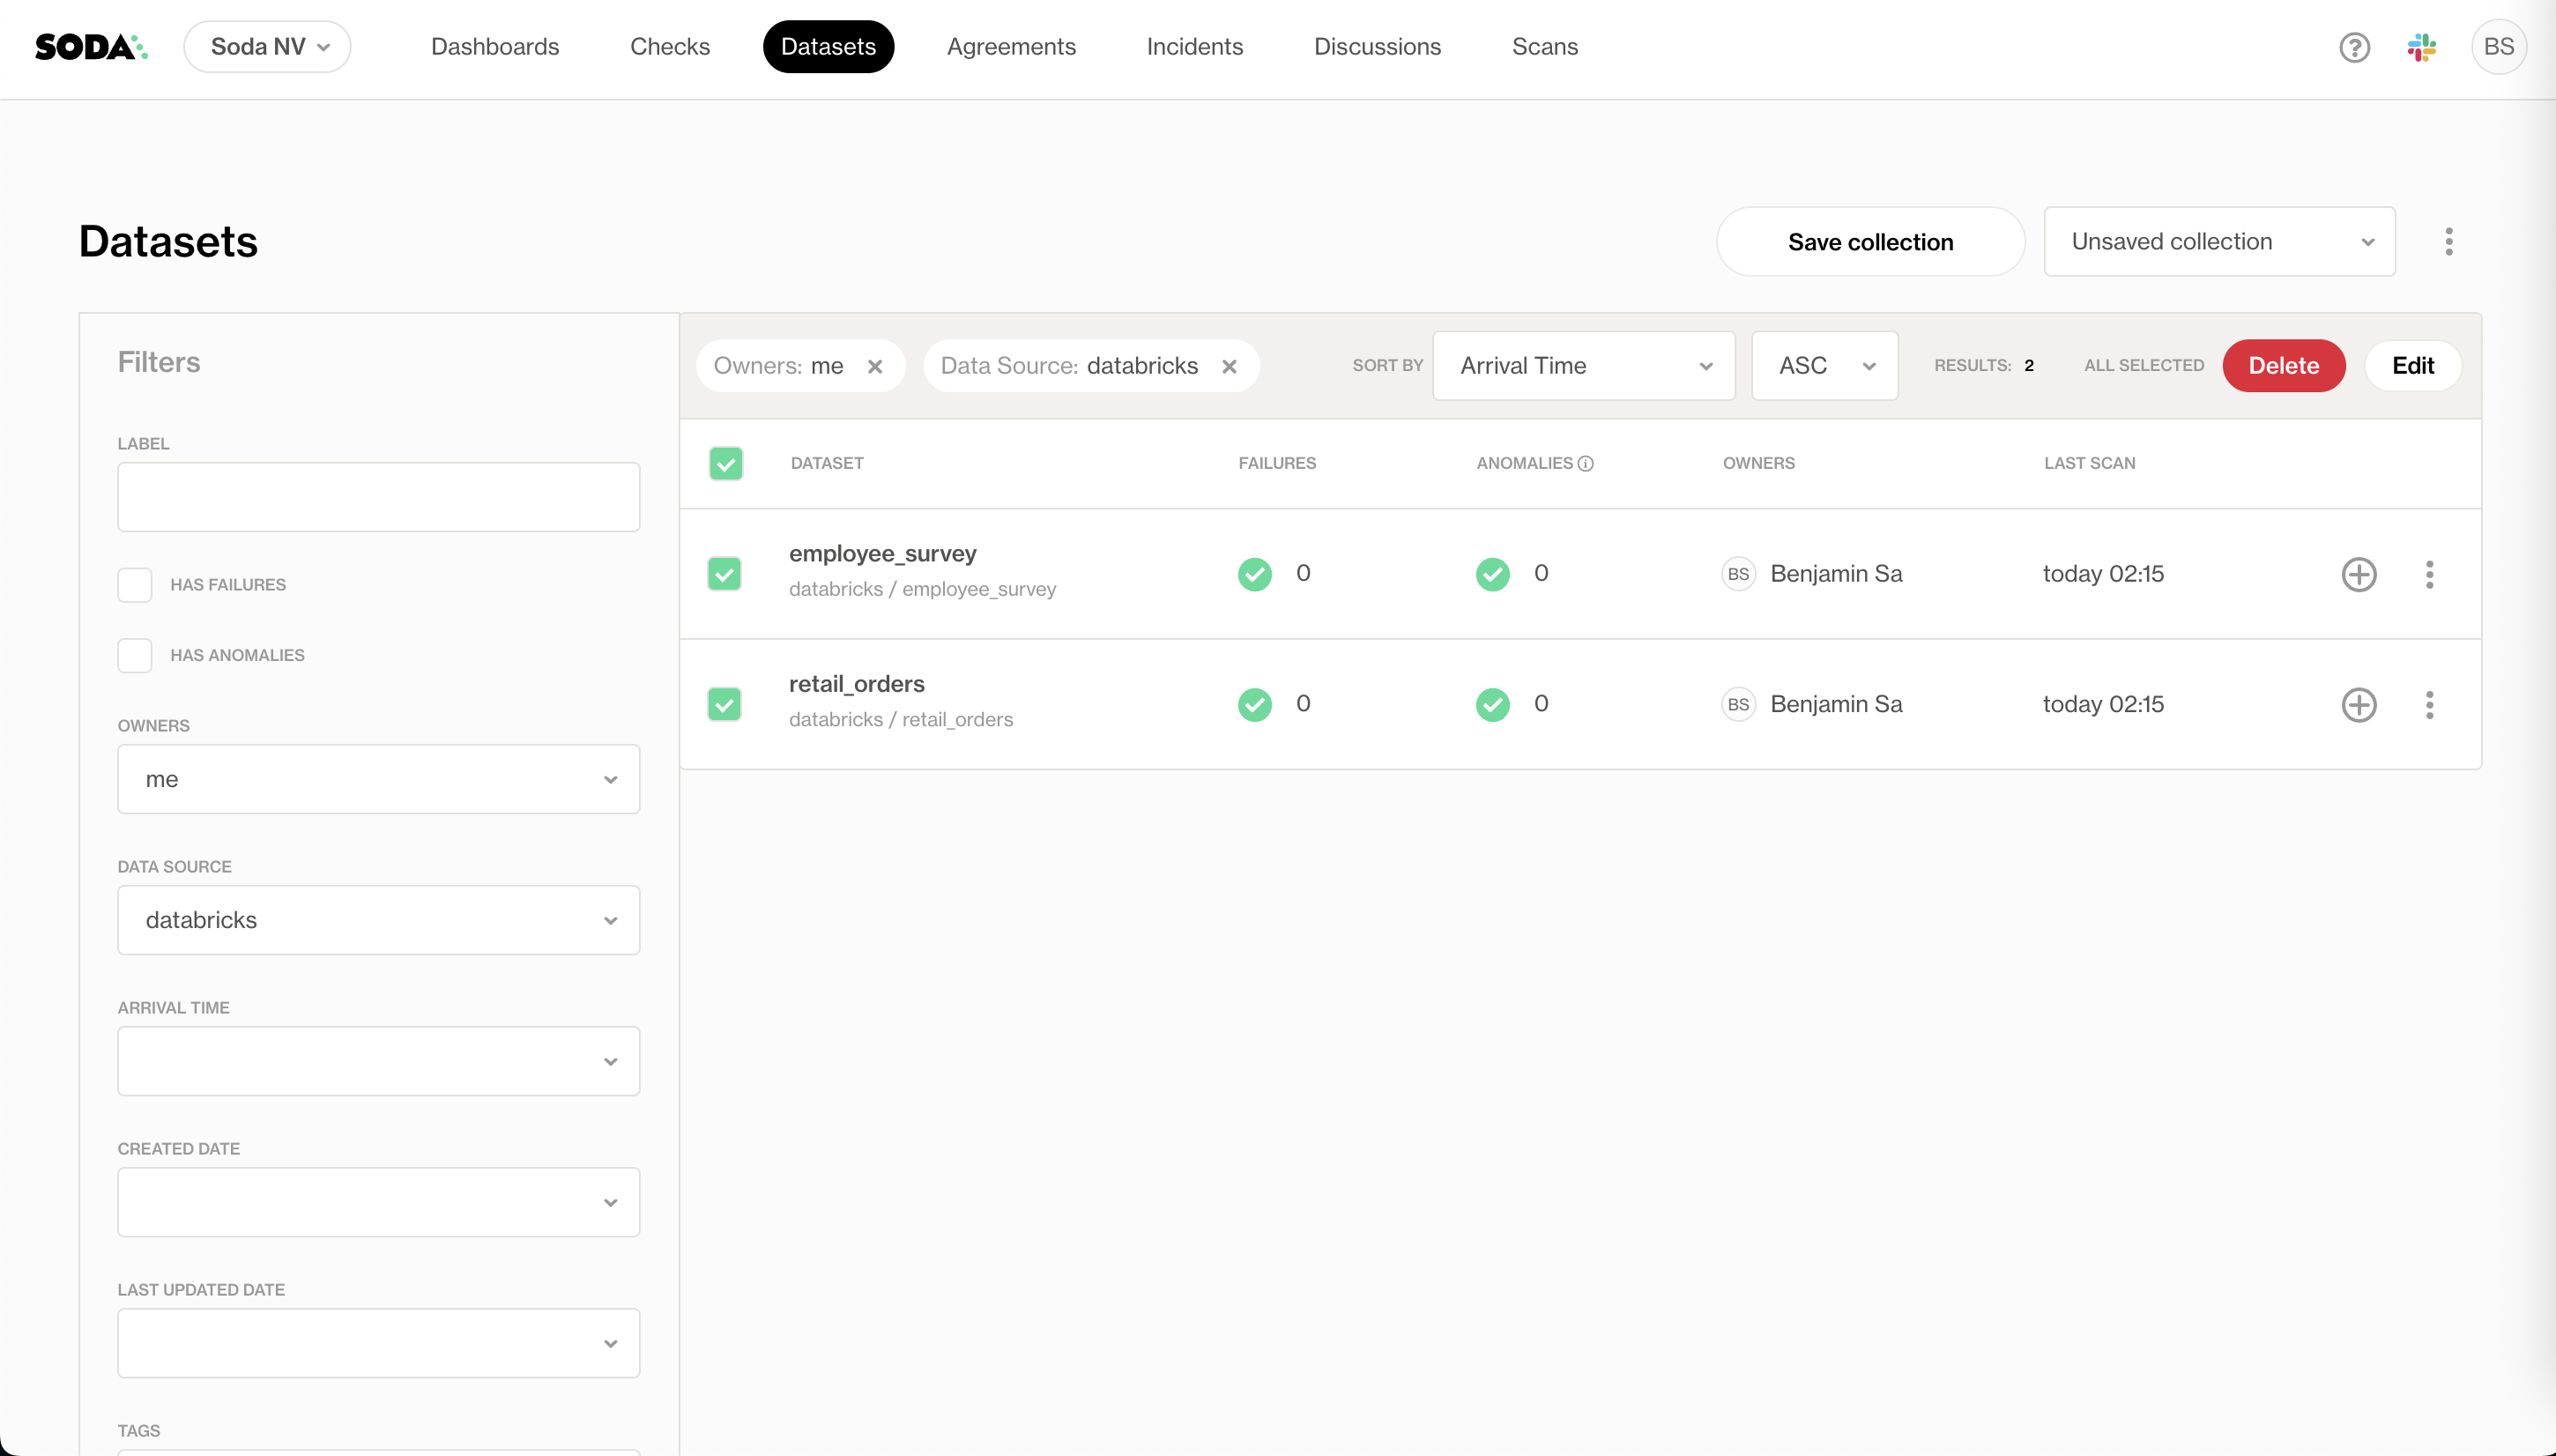Screen dimensions: 2556x1456
Task: Click the plus icon for retail_orders
Action: click(x=2358, y=704)
